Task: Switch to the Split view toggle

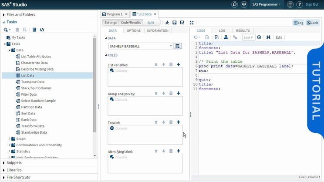Action: (150, 23)
